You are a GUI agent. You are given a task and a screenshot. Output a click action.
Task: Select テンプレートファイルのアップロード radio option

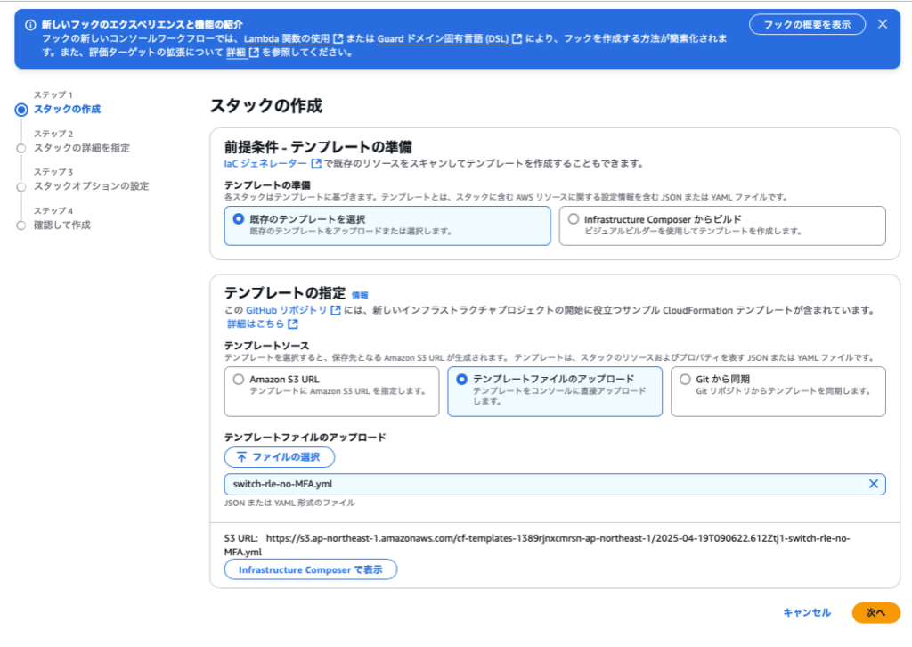461,379
